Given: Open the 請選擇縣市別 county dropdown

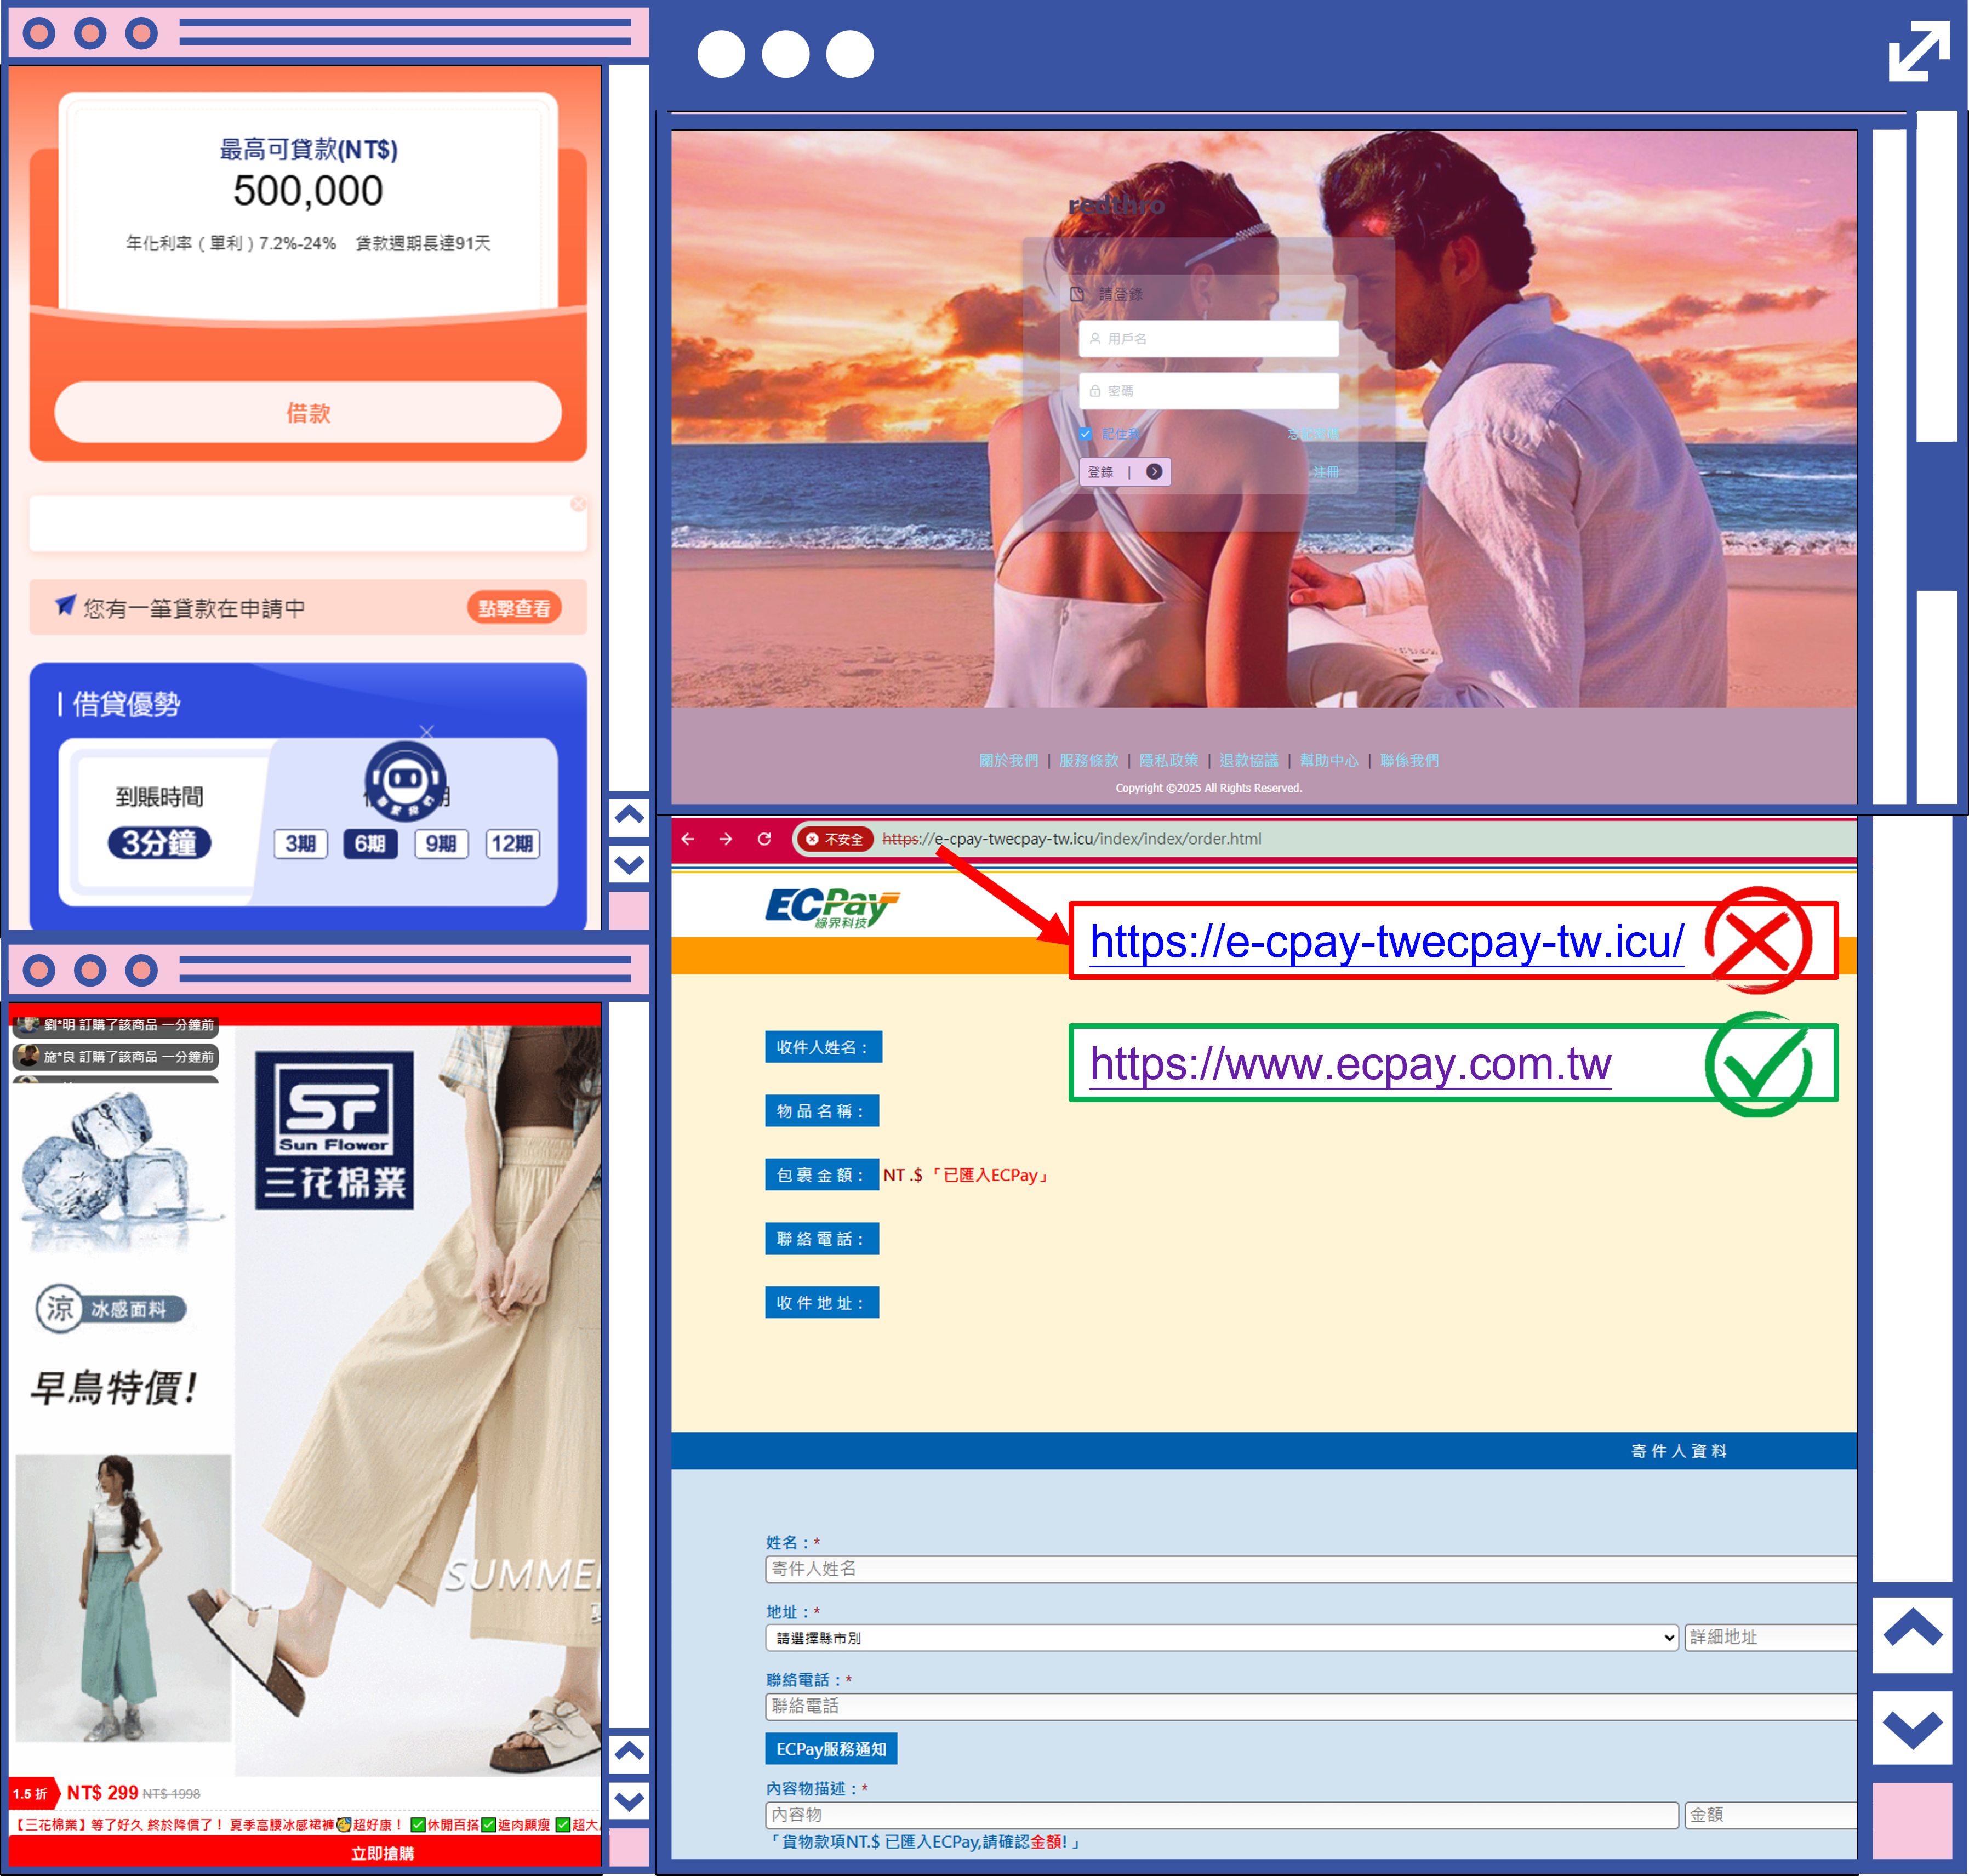Looking at the screenshot, I should tap(1221, 1638).
